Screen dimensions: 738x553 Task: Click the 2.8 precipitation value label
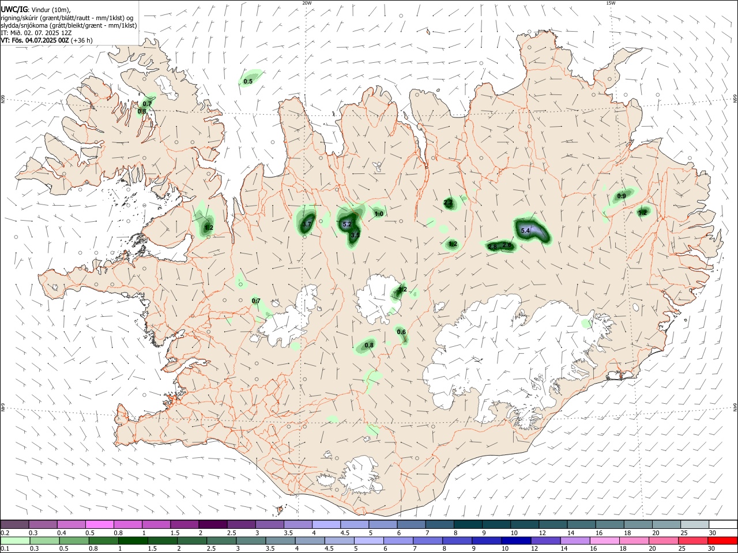pos(492,247)
